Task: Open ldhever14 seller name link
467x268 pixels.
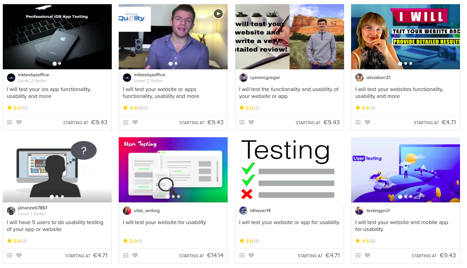Action: point(260,210)
